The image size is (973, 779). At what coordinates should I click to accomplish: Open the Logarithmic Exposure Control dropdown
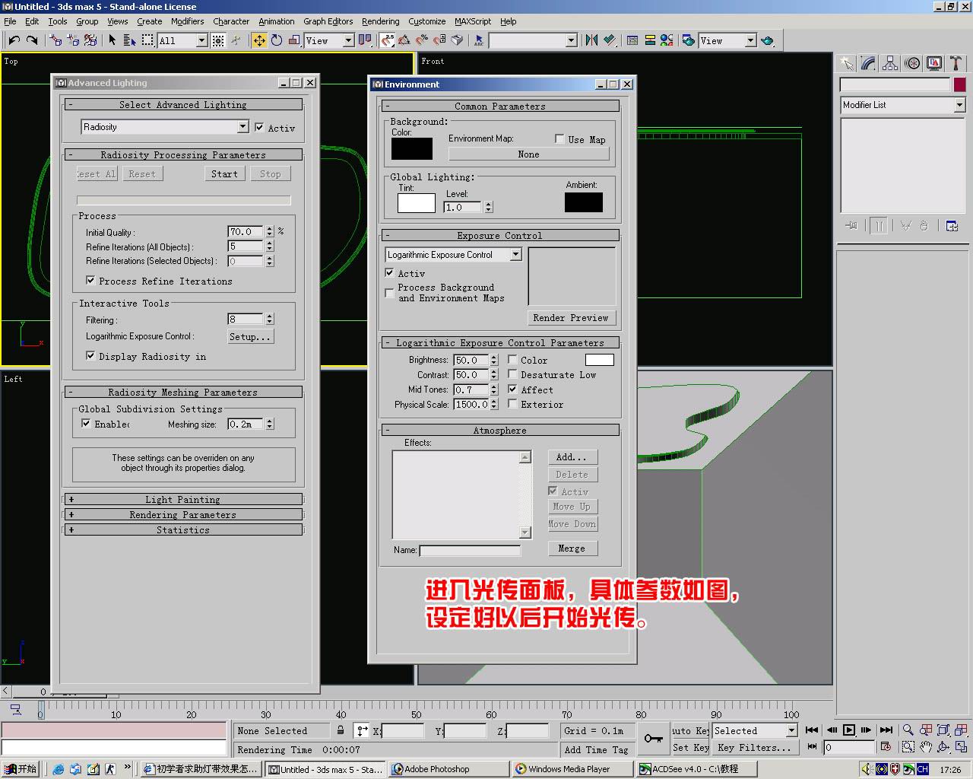point(515,255)
